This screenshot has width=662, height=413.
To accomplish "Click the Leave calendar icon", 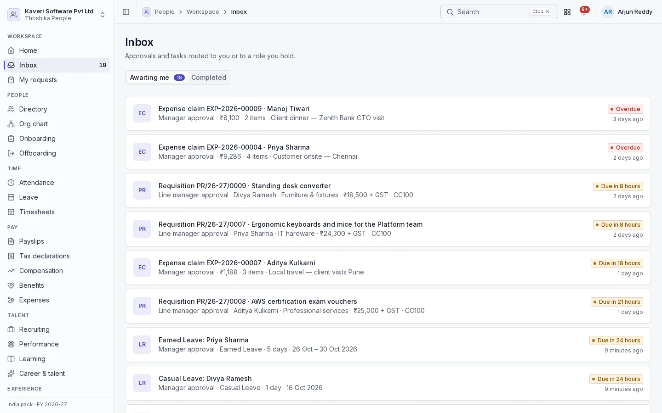I will pos(11,197).
